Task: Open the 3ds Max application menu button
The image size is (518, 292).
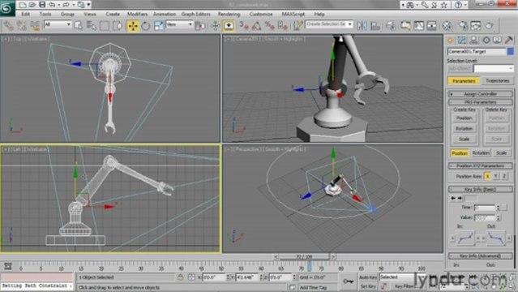Action: 6,7
